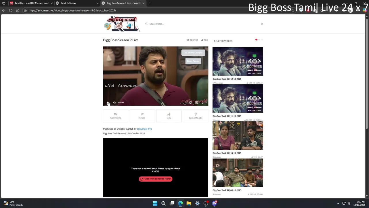
Task: Open the tab actions menu icon
Action: coord(4,3)
